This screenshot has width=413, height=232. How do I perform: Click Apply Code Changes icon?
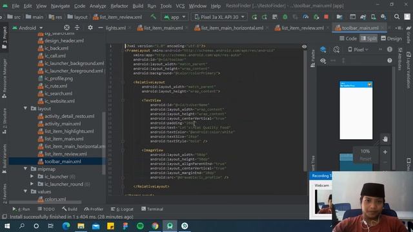(x=275, y=17)
